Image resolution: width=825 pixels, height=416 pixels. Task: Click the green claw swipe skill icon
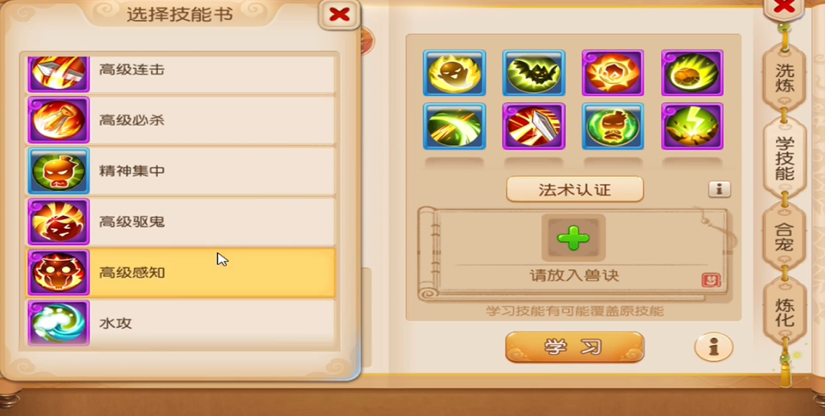click(455, 127)
